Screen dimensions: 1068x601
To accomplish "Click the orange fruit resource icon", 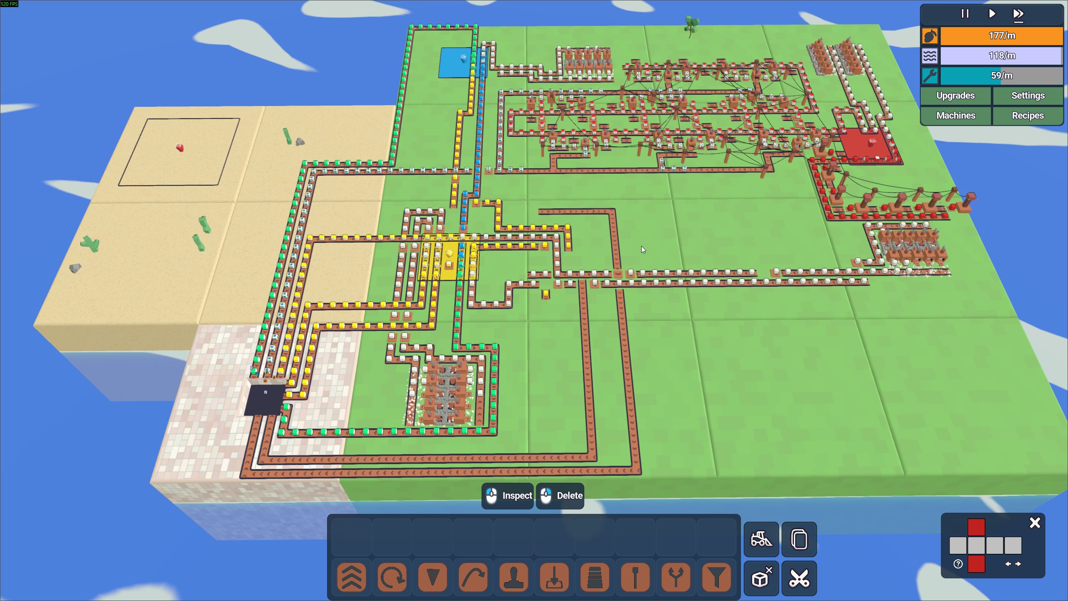I will [930, 36].
